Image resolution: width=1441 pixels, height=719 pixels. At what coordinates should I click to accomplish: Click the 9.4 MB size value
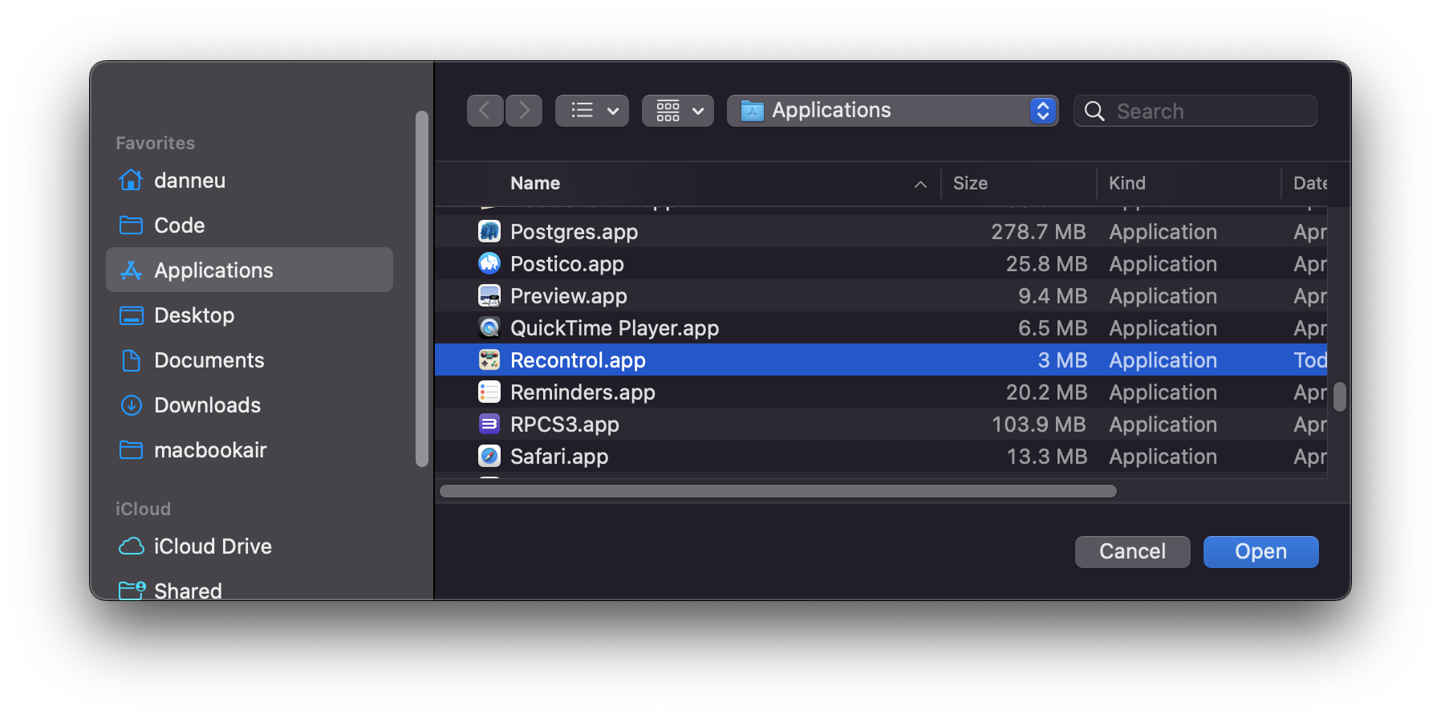1053,296
